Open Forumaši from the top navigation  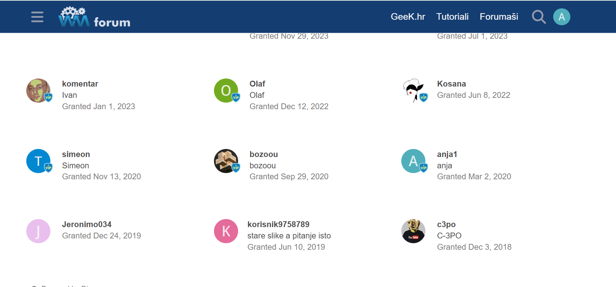click(x=499, y=17)
